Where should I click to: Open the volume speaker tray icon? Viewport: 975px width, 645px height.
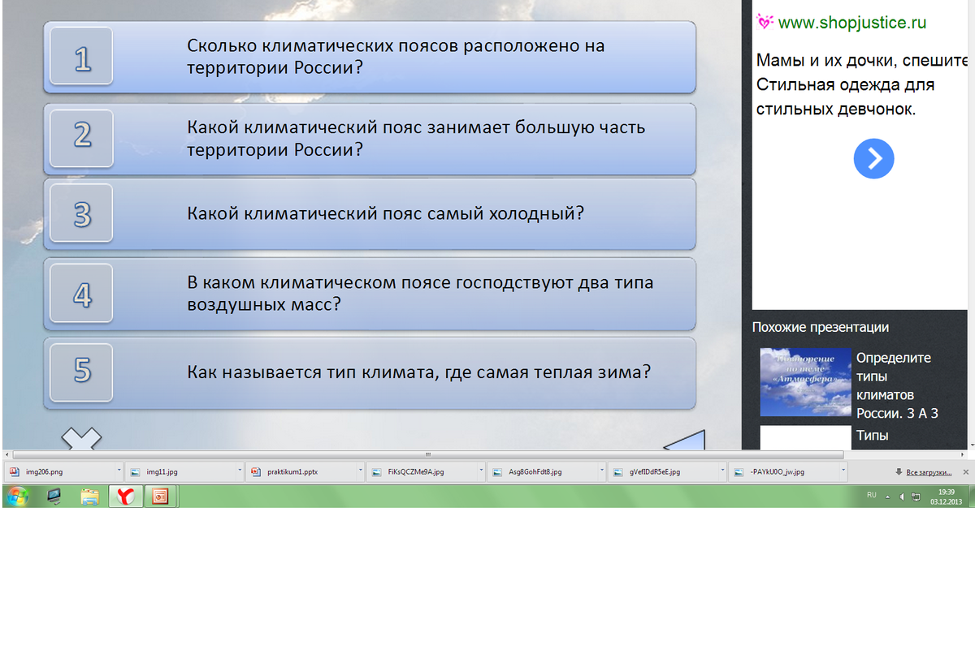pyautogui.click(x=902, y=496)
